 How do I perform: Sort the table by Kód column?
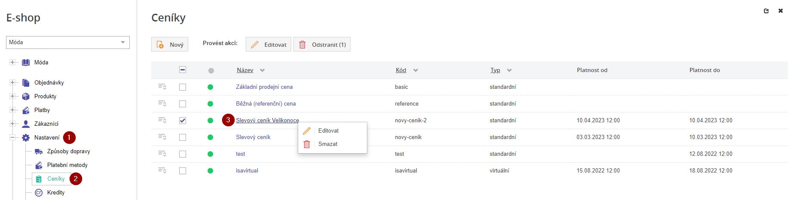coord(401,70)
